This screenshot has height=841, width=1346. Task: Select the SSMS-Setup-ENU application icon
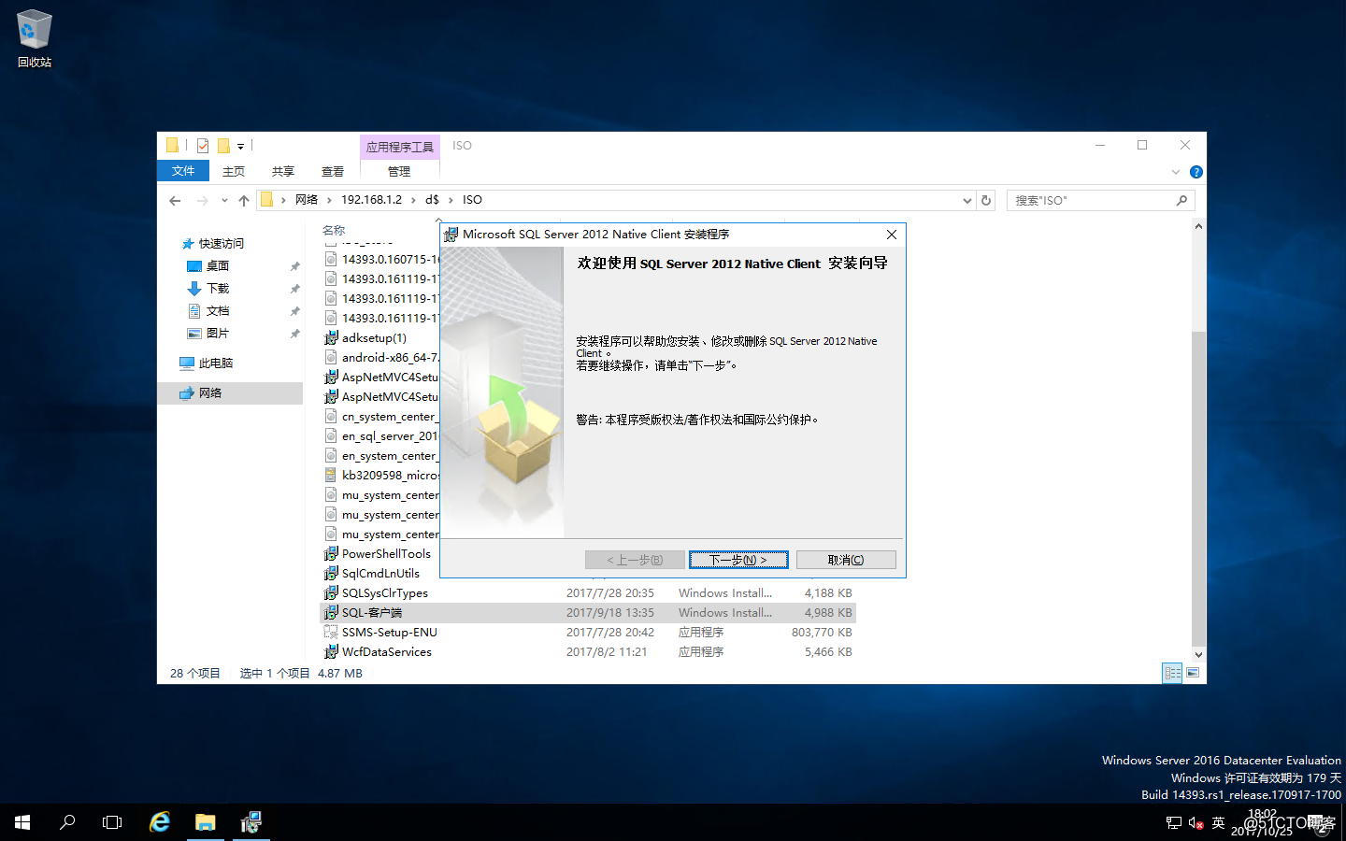(x=331, y=633)
